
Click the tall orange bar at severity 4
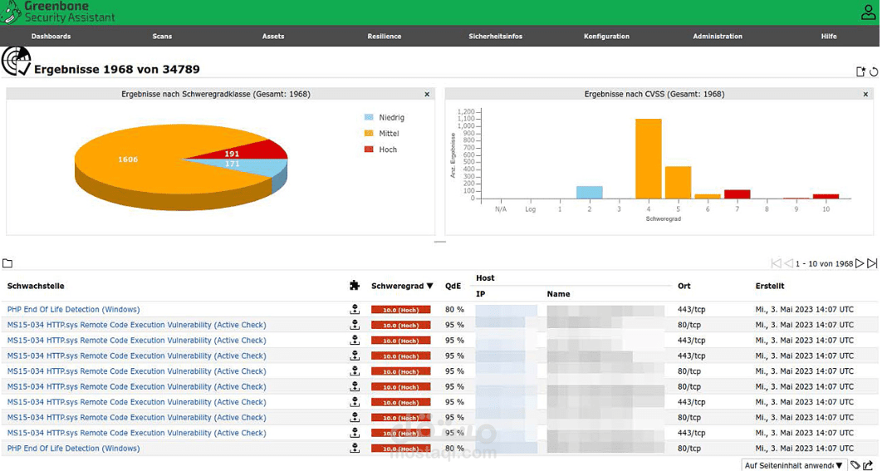pos(649,159)
